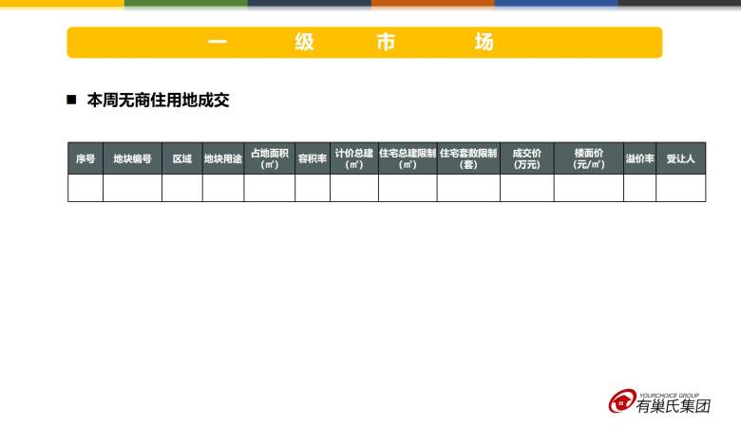Click the empty cell under 序号

click(85, 188)
